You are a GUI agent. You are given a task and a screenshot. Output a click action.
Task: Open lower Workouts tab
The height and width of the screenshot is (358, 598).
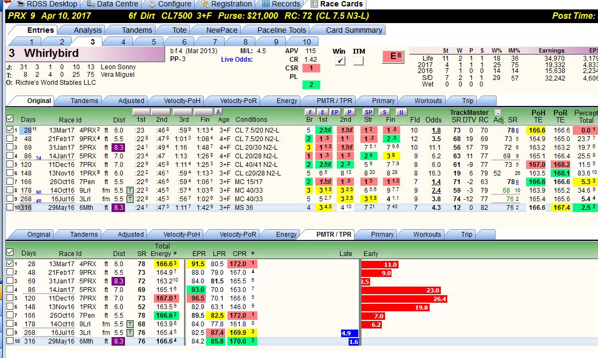(427, 235)
